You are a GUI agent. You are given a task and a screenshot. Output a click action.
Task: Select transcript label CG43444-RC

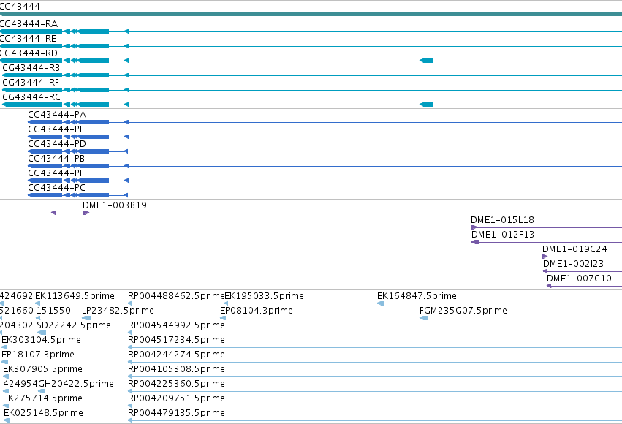coord(31,97)
